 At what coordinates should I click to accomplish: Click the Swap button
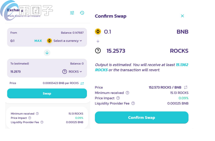pos(47,94)
